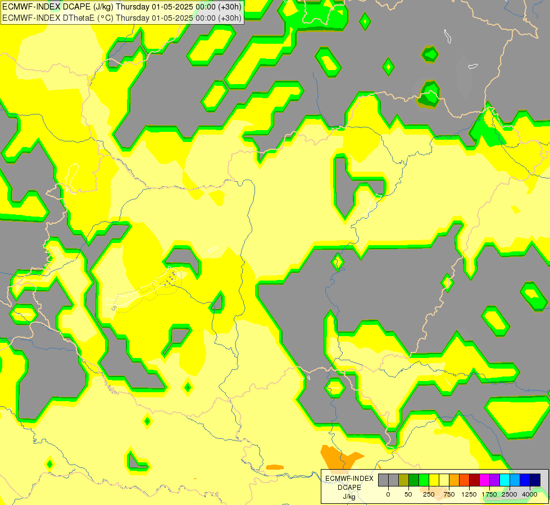Click the red-orange legend swatch
Image resolution: width=550 pixels, height=505 pixels.
pyautogui.click(x=465, y=480)
